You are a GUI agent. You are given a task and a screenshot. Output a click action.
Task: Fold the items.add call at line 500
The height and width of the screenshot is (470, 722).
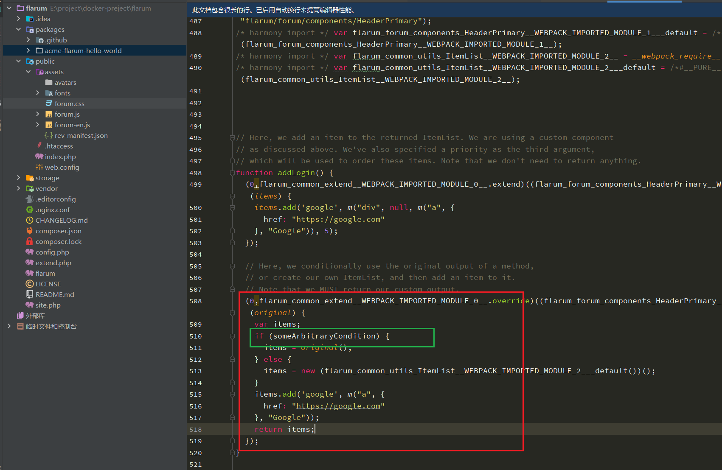(x=232, y=208)
